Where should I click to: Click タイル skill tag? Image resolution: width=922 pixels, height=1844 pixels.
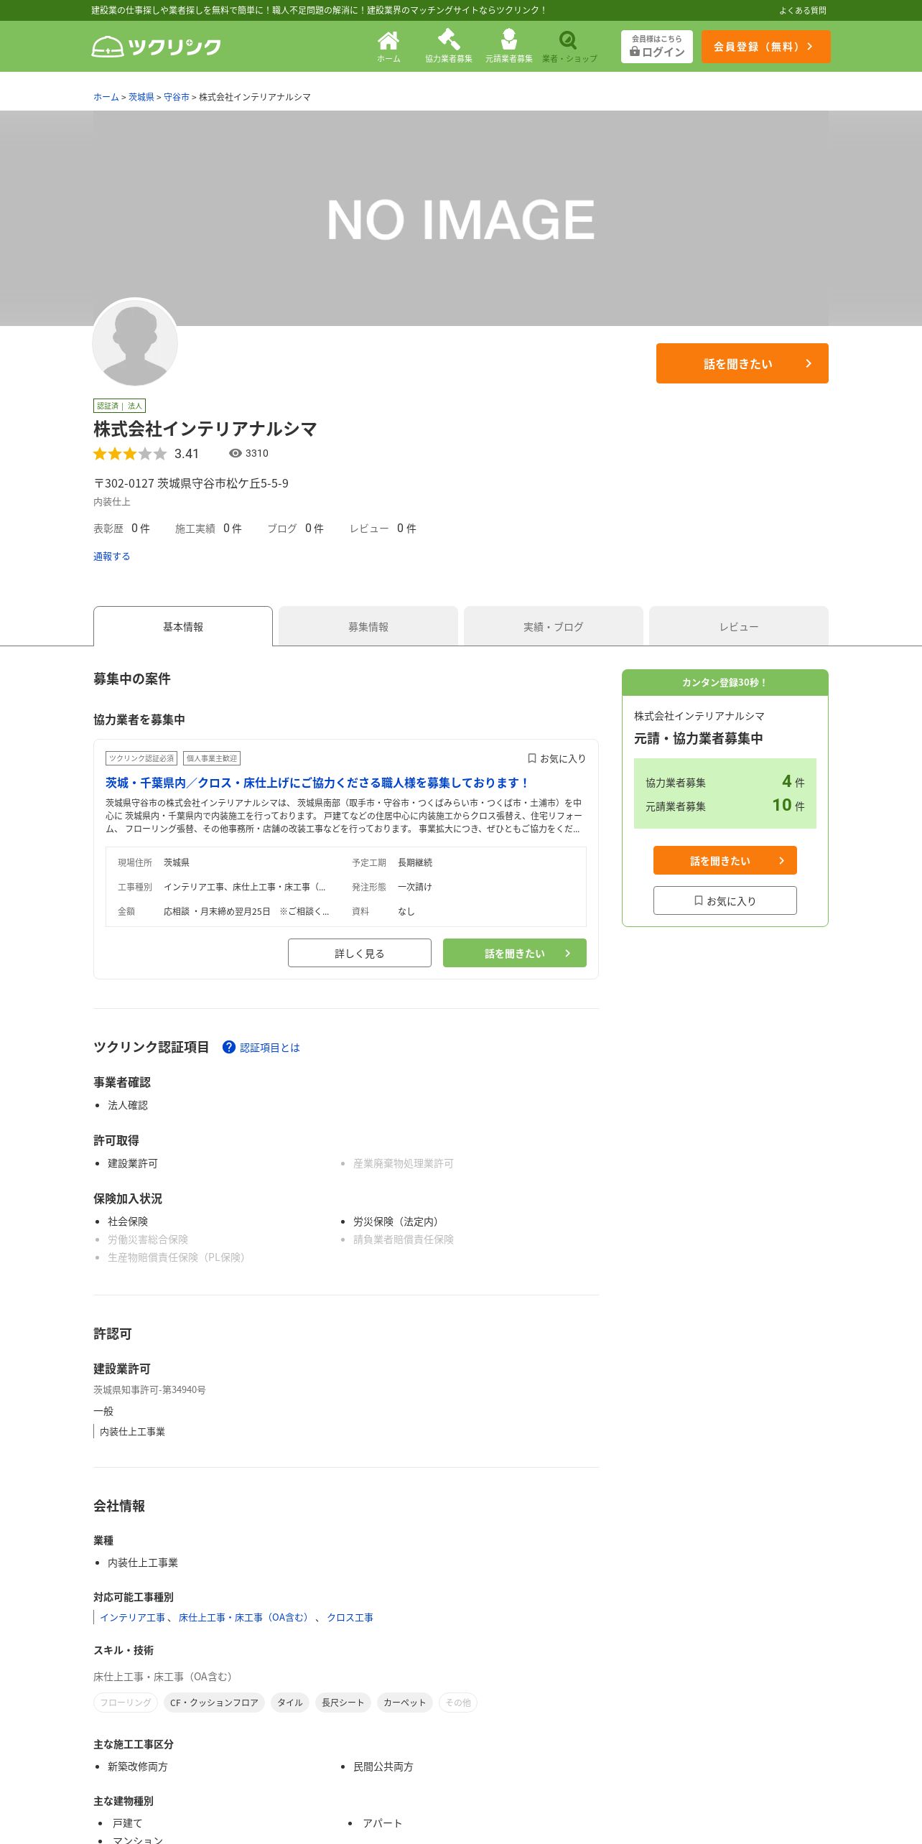click(x=290, y=1703)
